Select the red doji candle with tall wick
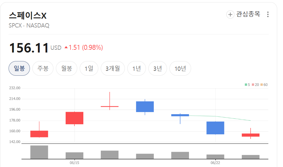Screen dimensions: 283x167 coord(110,106)
